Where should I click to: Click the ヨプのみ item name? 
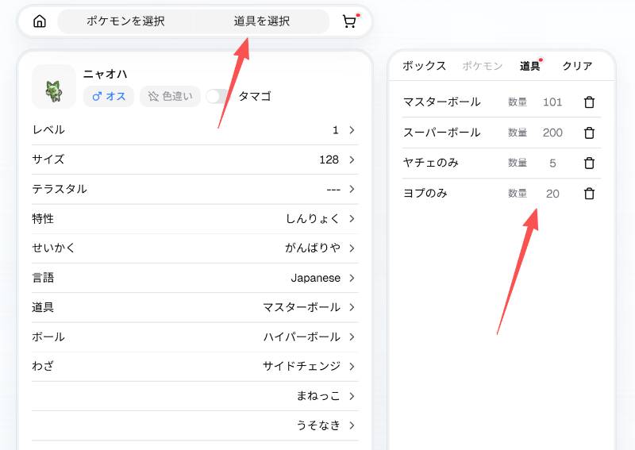(425, 193)
